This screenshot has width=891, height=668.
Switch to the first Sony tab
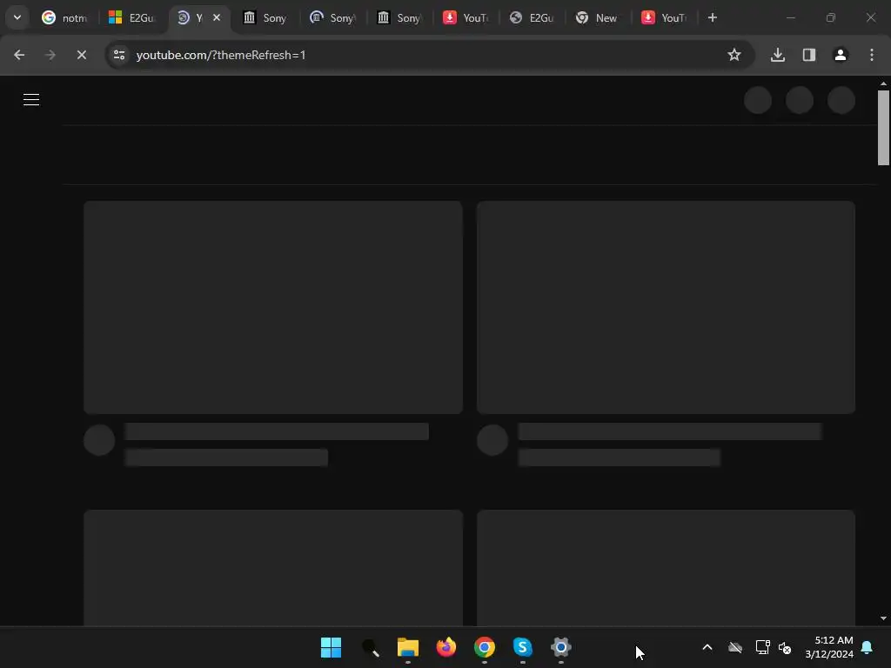point(265,17)
